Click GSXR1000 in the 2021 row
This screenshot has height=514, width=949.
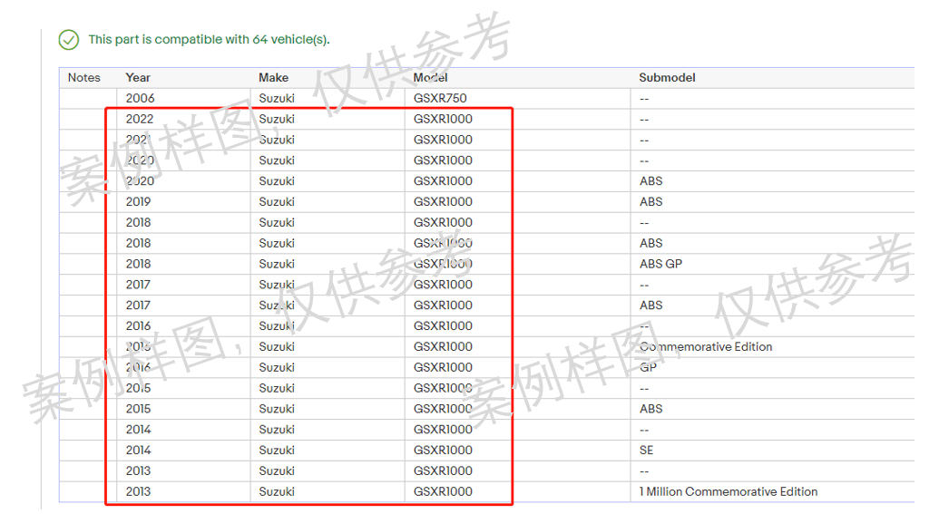point(443,140)
